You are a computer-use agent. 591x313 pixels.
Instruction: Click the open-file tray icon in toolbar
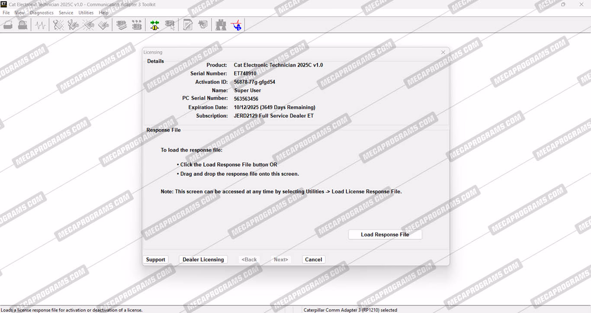[8, 26]
